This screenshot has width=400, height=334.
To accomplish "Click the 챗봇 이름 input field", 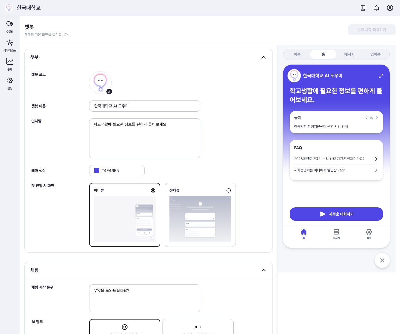I will pos(145,106).
